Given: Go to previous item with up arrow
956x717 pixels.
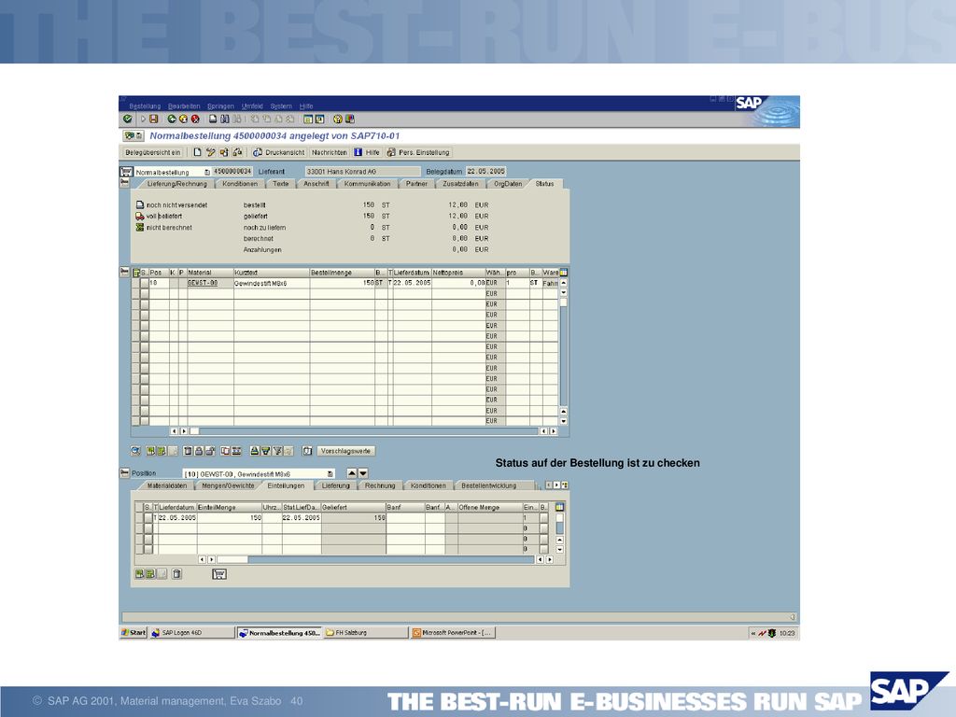Looking at the screenshot, I should (352, 473).
